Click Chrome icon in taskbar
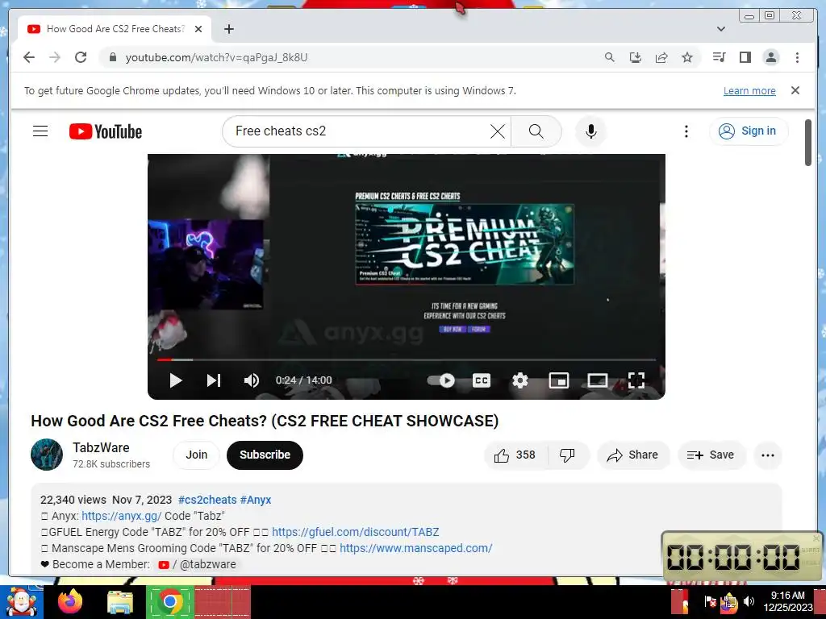The image size is (826, 619). point(170,602)
